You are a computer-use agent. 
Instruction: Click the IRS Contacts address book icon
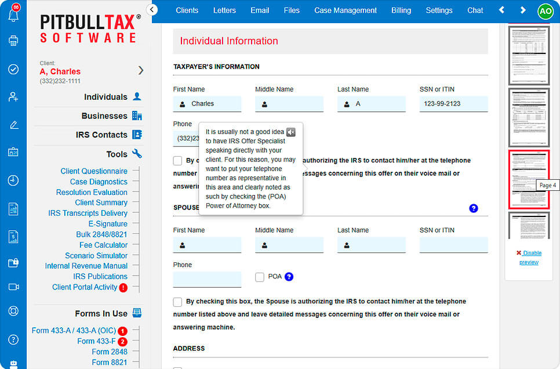(x=137, y=135)
